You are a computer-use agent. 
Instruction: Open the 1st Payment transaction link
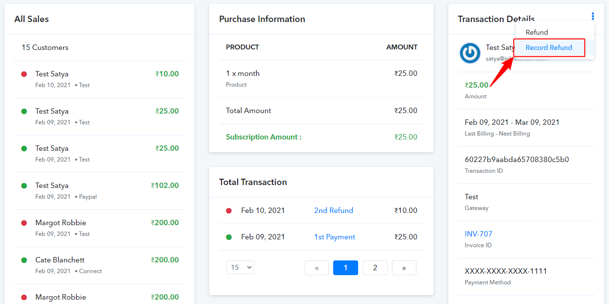point(334,237)
